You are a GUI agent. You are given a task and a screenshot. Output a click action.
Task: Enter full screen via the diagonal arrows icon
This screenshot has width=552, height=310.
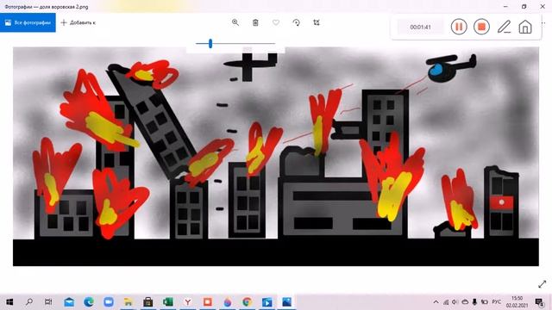[x=543, y=284]
